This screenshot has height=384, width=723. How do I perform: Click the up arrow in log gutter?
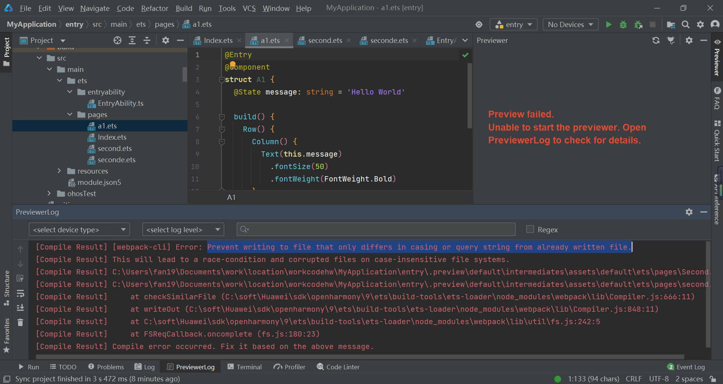20,249
